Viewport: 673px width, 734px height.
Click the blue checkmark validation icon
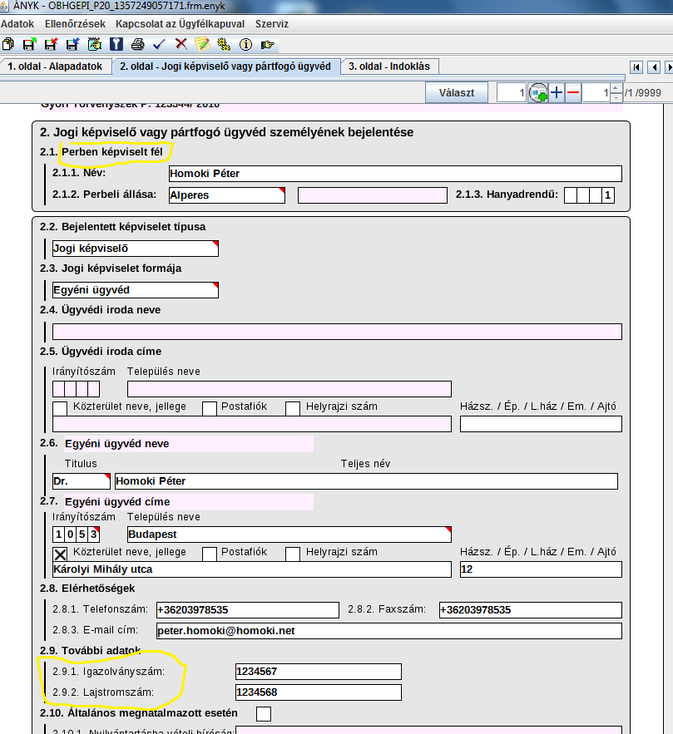(x=159, y=44)
